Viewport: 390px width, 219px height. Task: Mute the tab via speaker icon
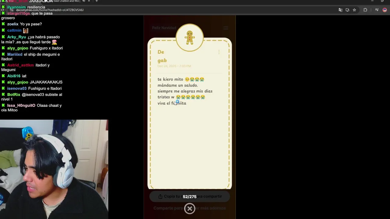84,1
